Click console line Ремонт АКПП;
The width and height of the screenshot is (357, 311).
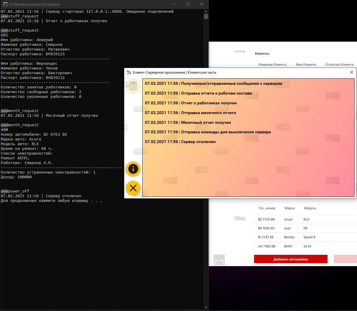pyautogui.click(x=15, y=158)
